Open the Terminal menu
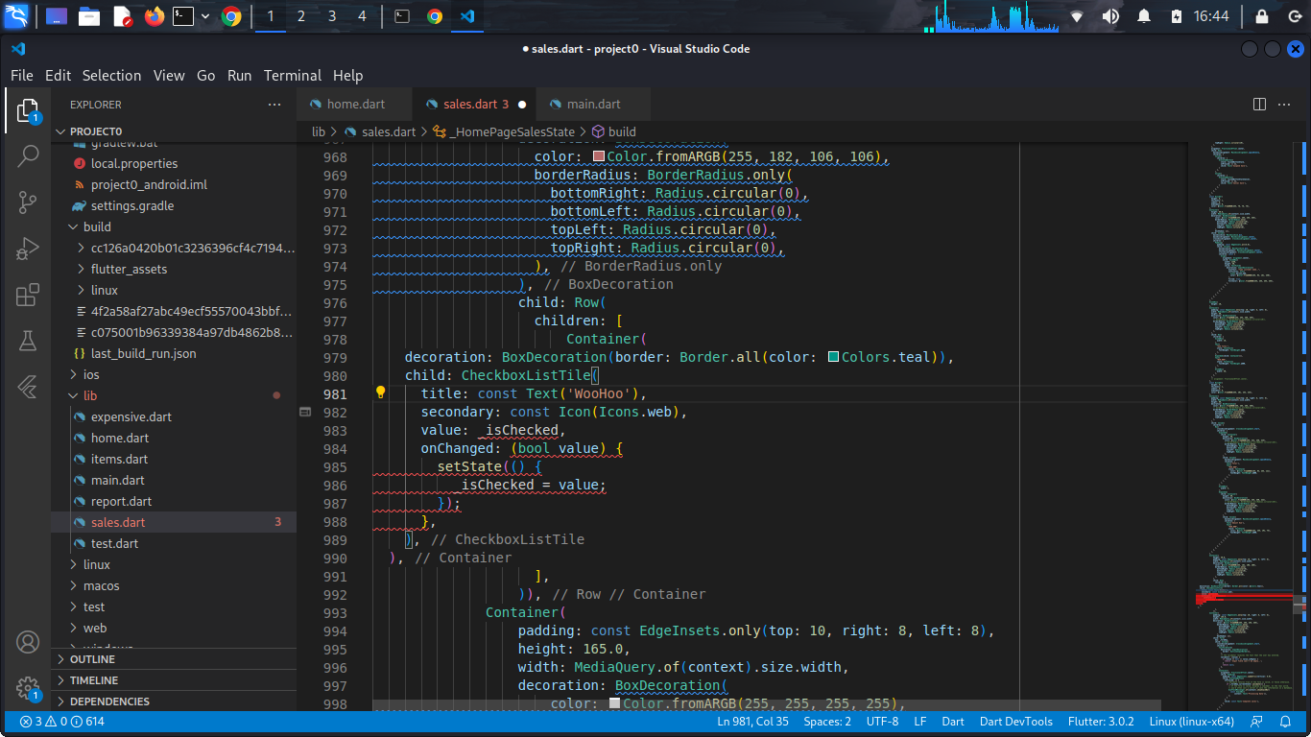The width and height of the screenshot is (1311, 737). click(x=293, y=76)
